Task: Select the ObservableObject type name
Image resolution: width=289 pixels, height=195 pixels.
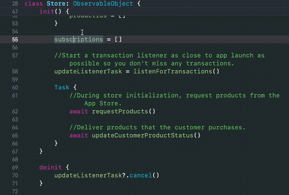Action: pos(103,4)
